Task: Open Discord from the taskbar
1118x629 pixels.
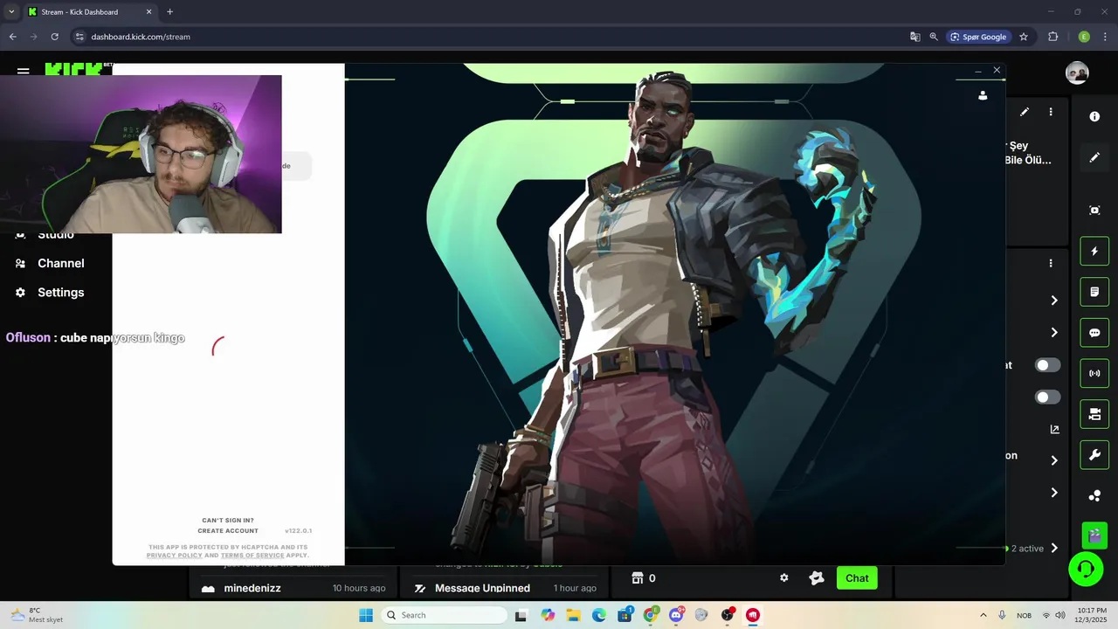Action: click(676, 615)
